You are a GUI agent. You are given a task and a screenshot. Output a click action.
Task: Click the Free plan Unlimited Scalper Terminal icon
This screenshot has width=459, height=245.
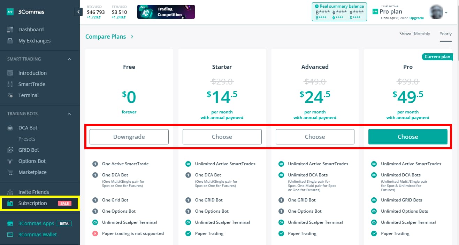click(95, 222)
